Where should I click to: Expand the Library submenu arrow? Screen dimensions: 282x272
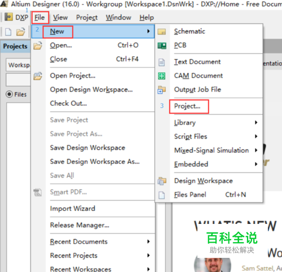[256, 123]
